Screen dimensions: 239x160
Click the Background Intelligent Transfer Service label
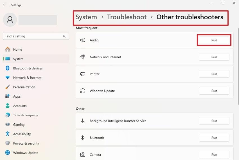pyautogui.click(x=118, y=121)
